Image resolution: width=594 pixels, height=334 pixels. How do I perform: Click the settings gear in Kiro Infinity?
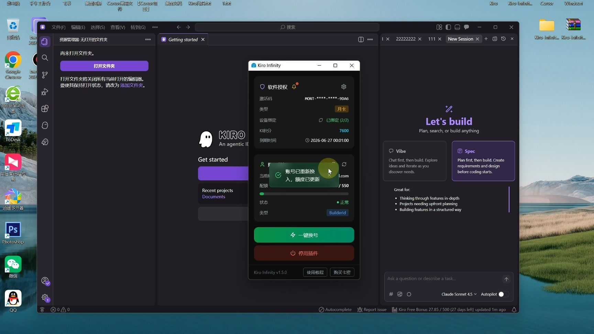[343, 87]
